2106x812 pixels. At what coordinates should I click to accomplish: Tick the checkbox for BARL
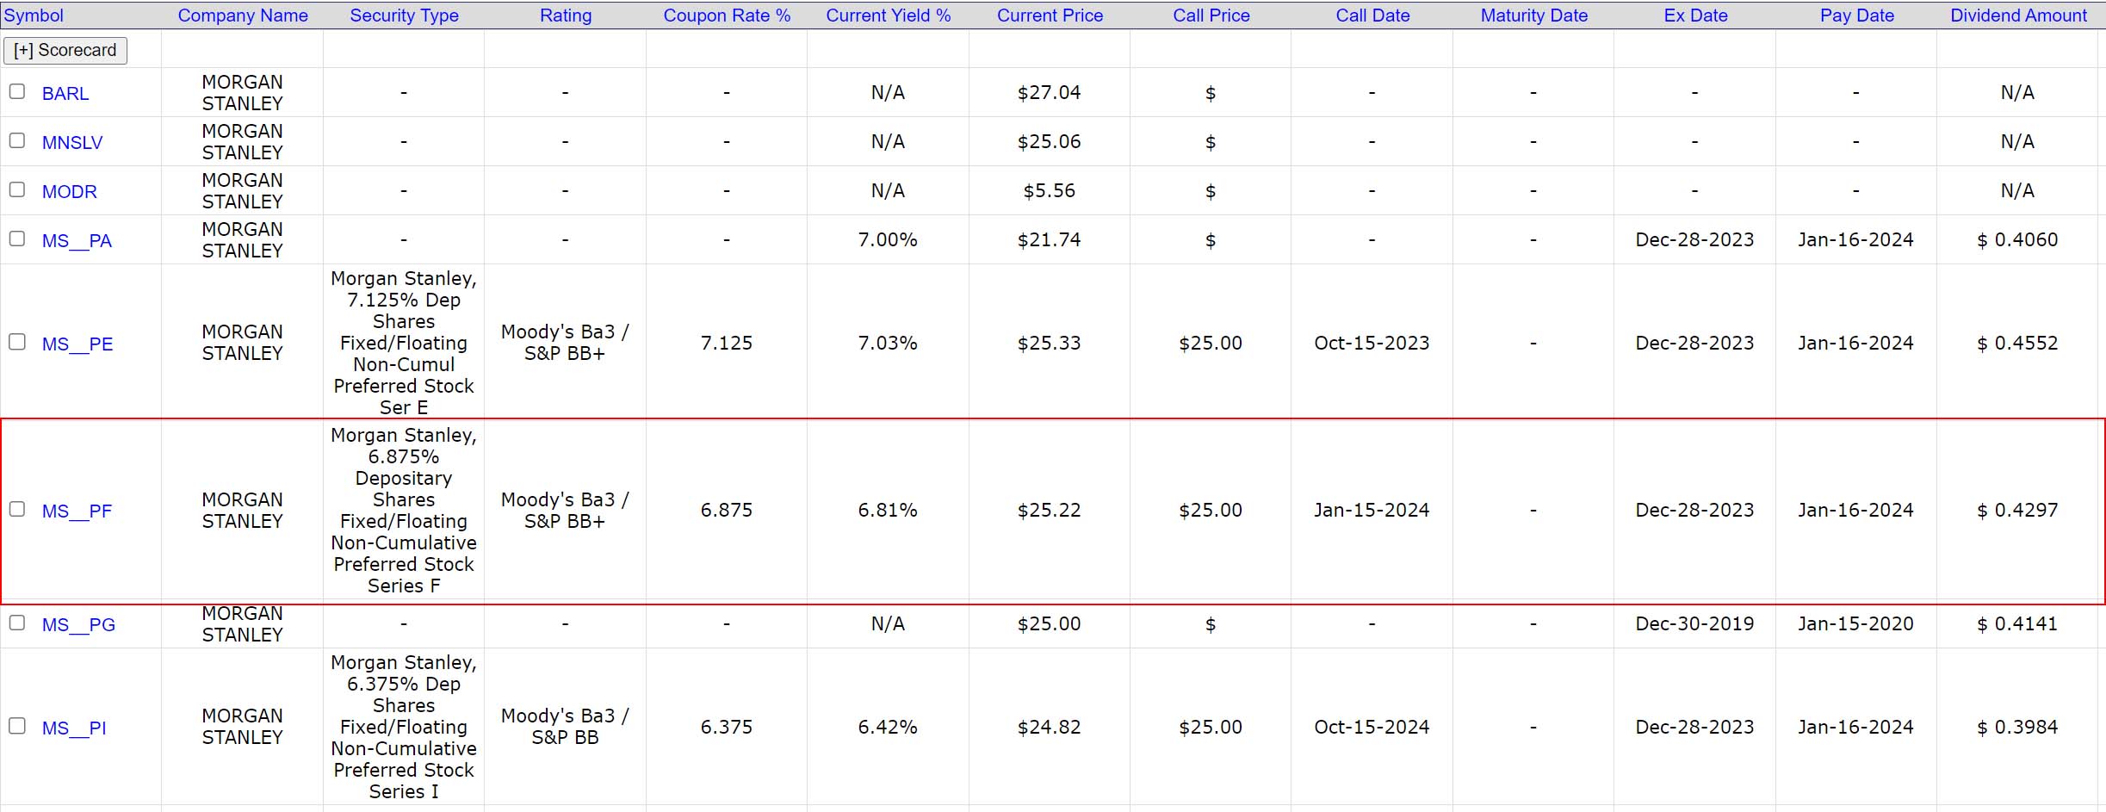click(x=17, y=91)
